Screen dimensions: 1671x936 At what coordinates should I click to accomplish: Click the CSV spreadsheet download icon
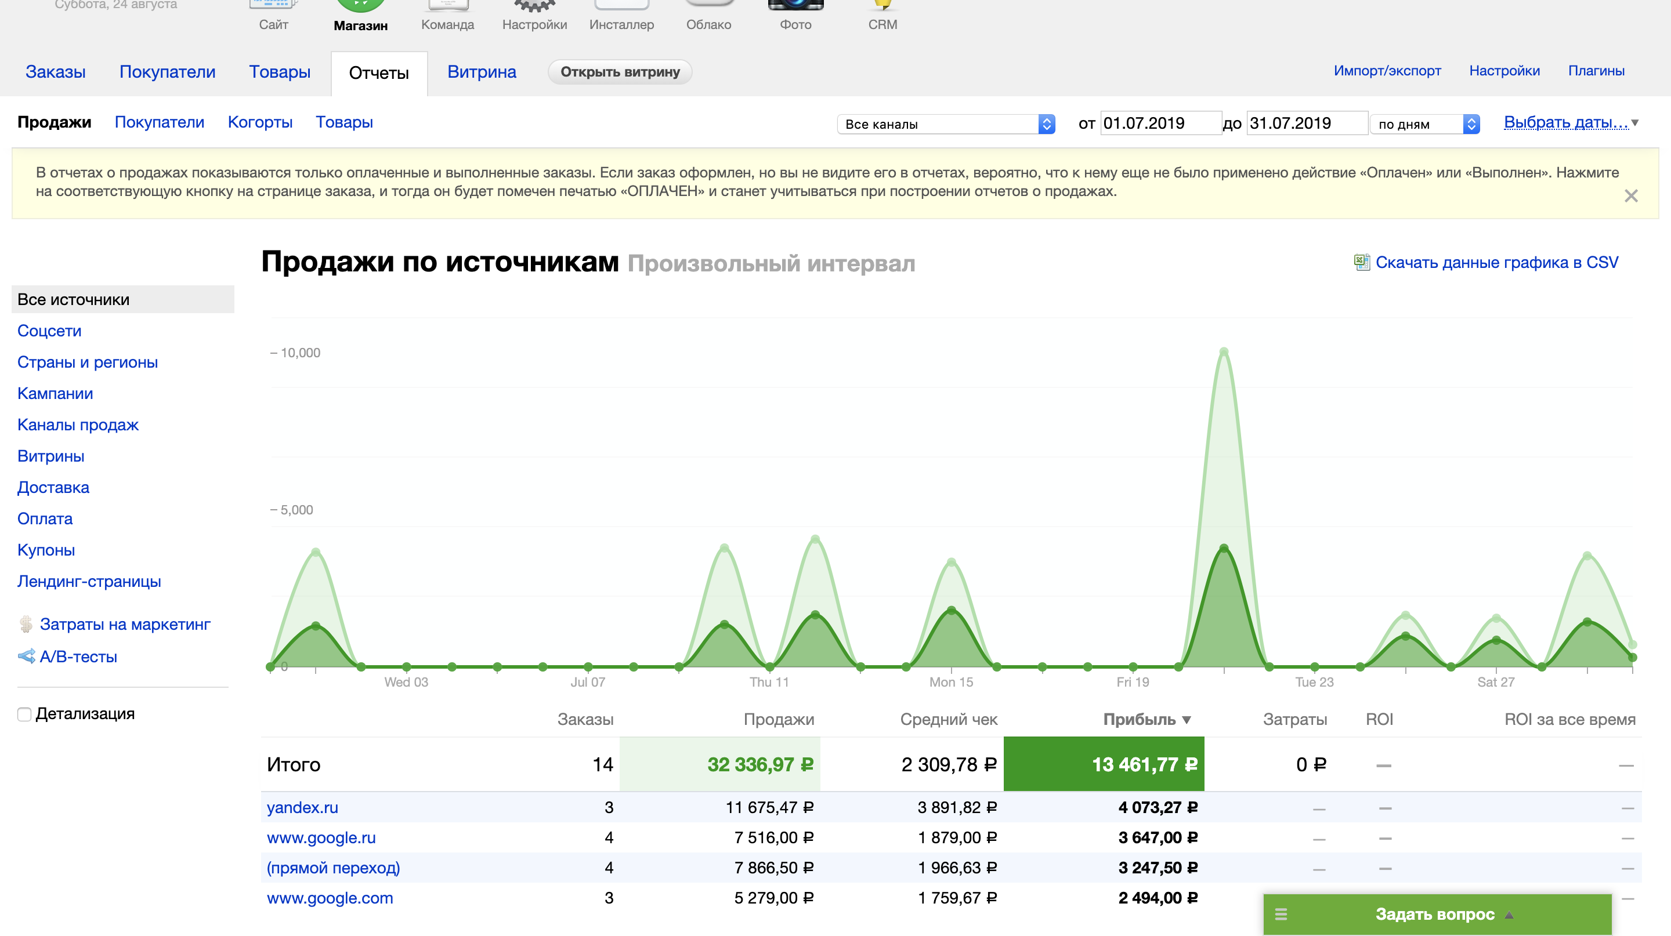click(1362, 262)
